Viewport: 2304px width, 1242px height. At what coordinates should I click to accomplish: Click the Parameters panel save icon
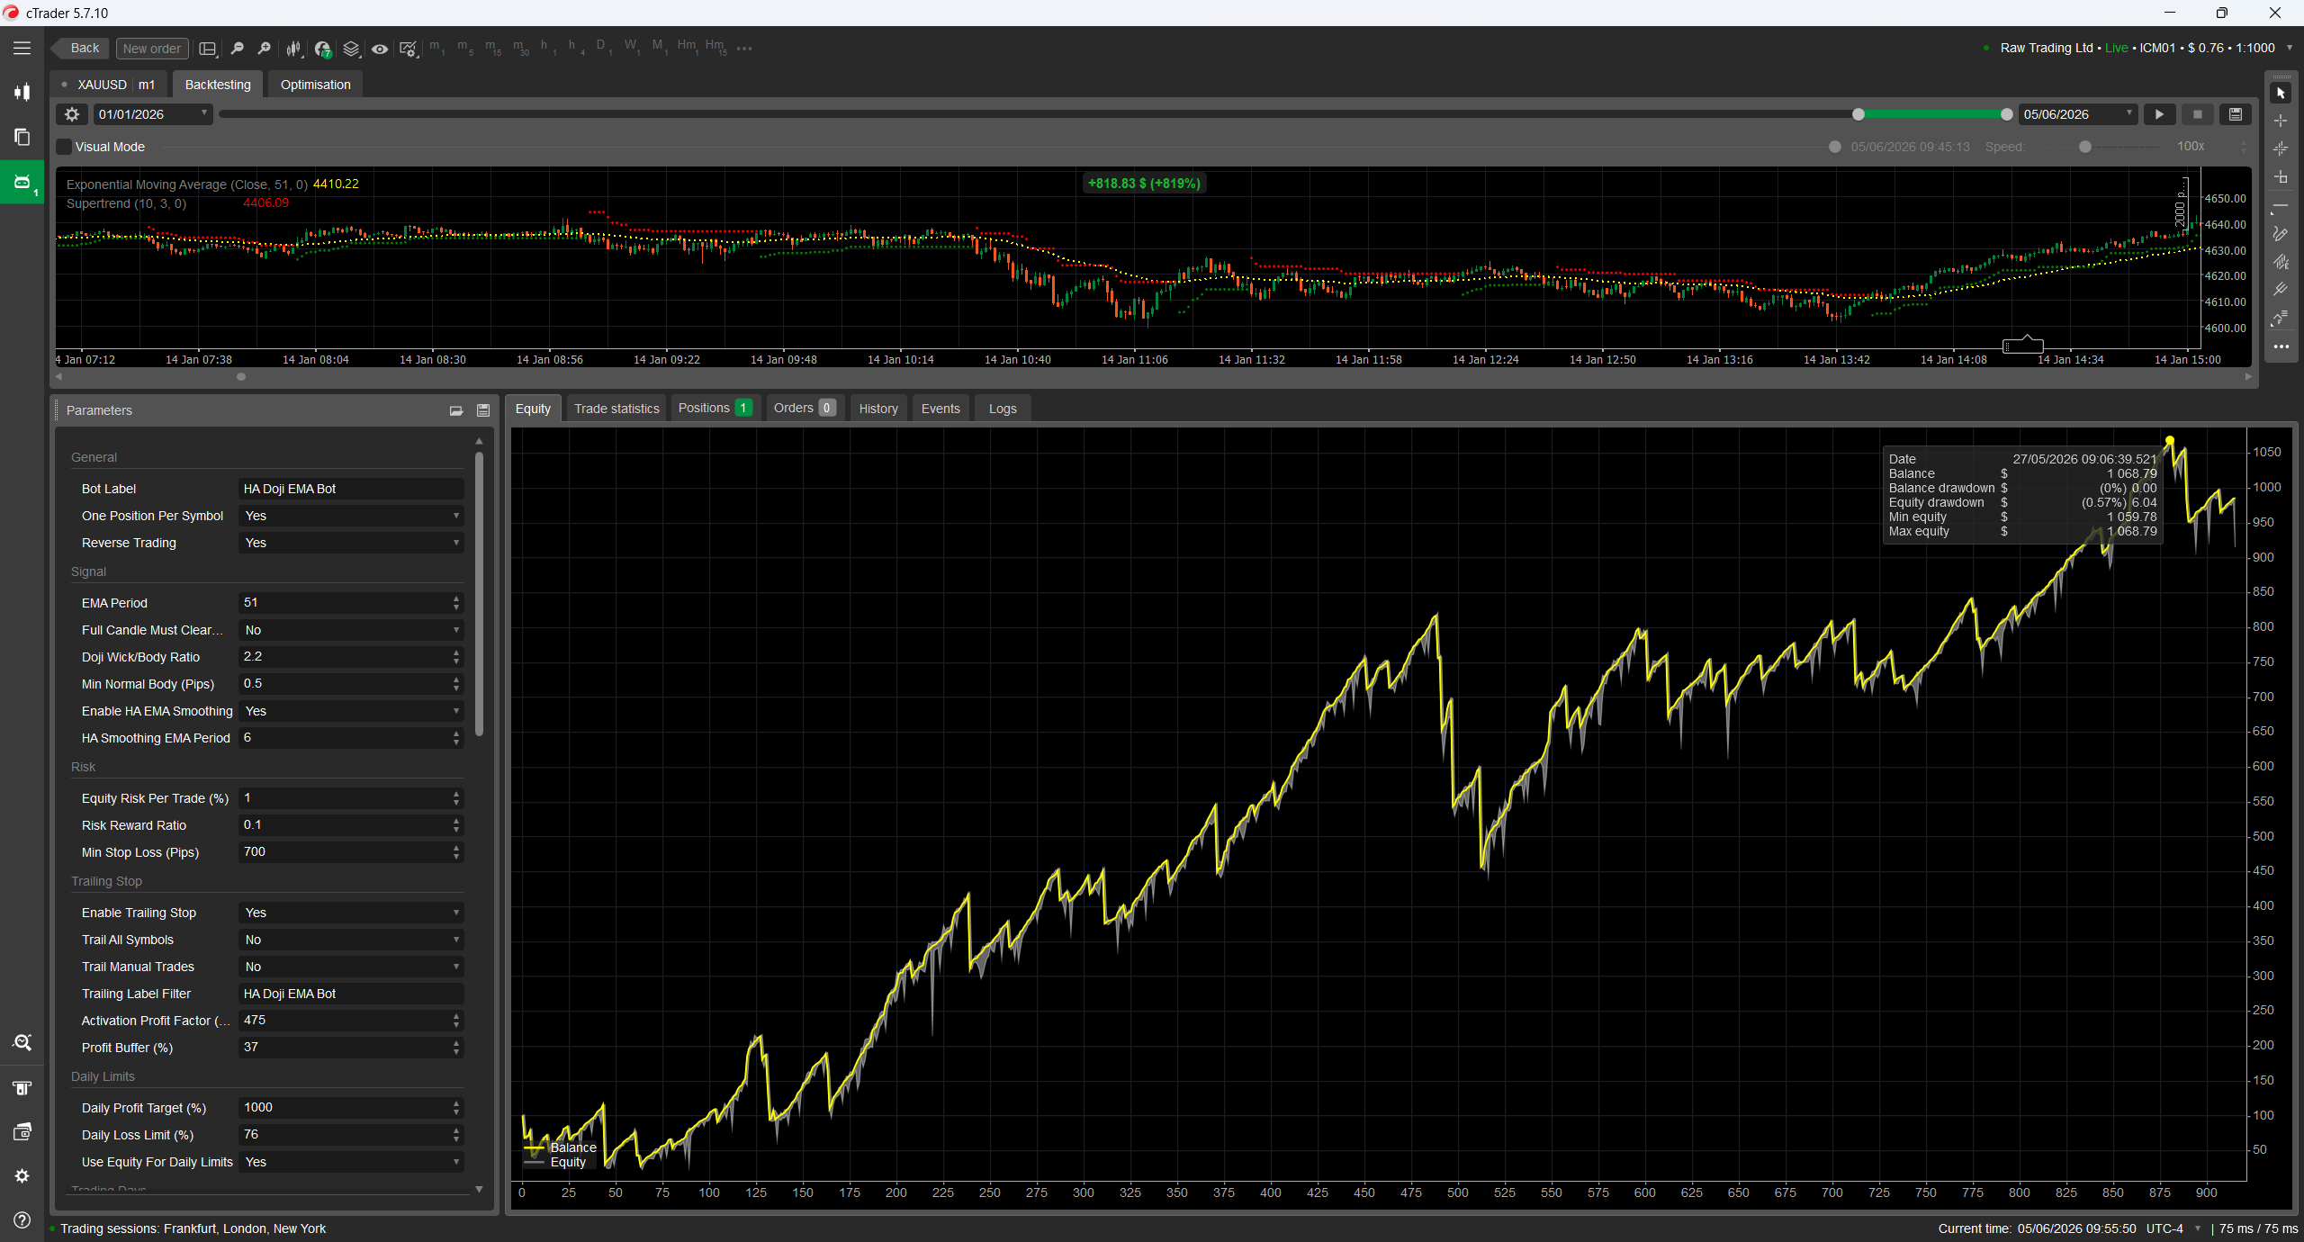coord(483,410)
